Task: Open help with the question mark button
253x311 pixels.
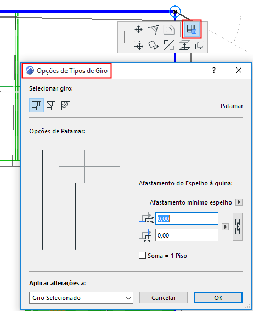Action: [x=214, y=70]
